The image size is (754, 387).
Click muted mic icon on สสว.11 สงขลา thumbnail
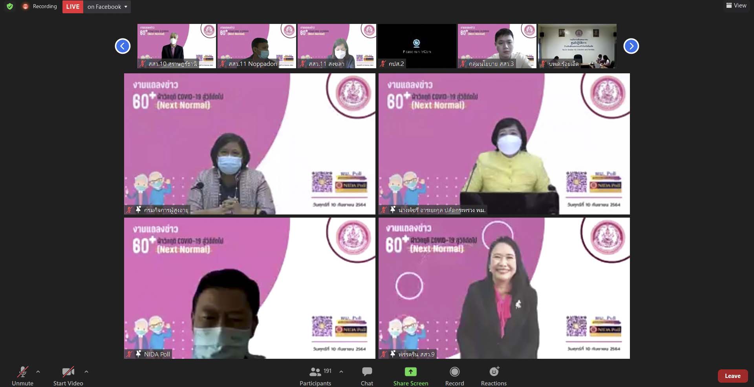[x=303, y=64]
